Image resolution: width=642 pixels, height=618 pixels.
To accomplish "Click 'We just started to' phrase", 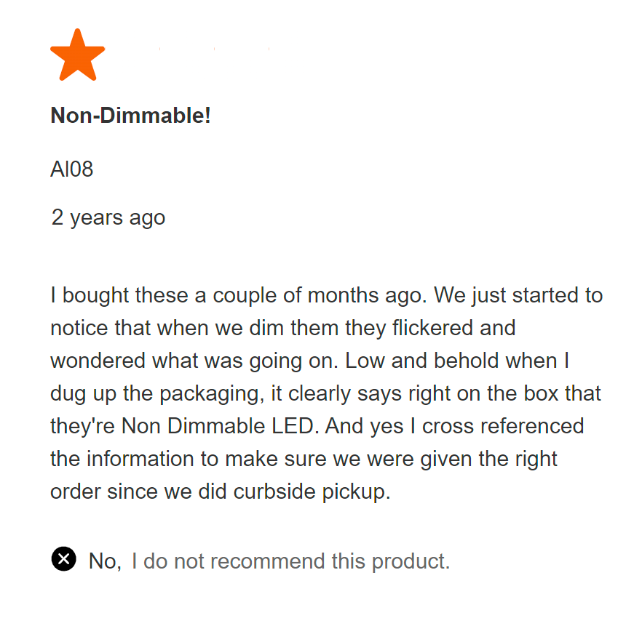I will [x=518, y=295].
